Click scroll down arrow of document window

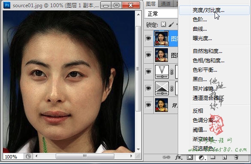(x=138, y=149)
